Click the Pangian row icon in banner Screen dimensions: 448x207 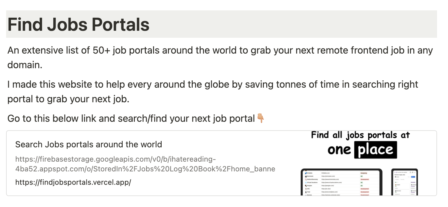click(x=306, y=185)
